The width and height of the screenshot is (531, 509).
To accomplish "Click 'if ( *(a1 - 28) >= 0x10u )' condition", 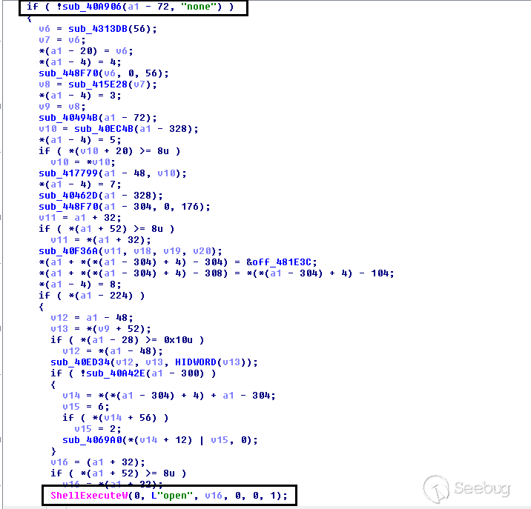I will pos(128,340).
